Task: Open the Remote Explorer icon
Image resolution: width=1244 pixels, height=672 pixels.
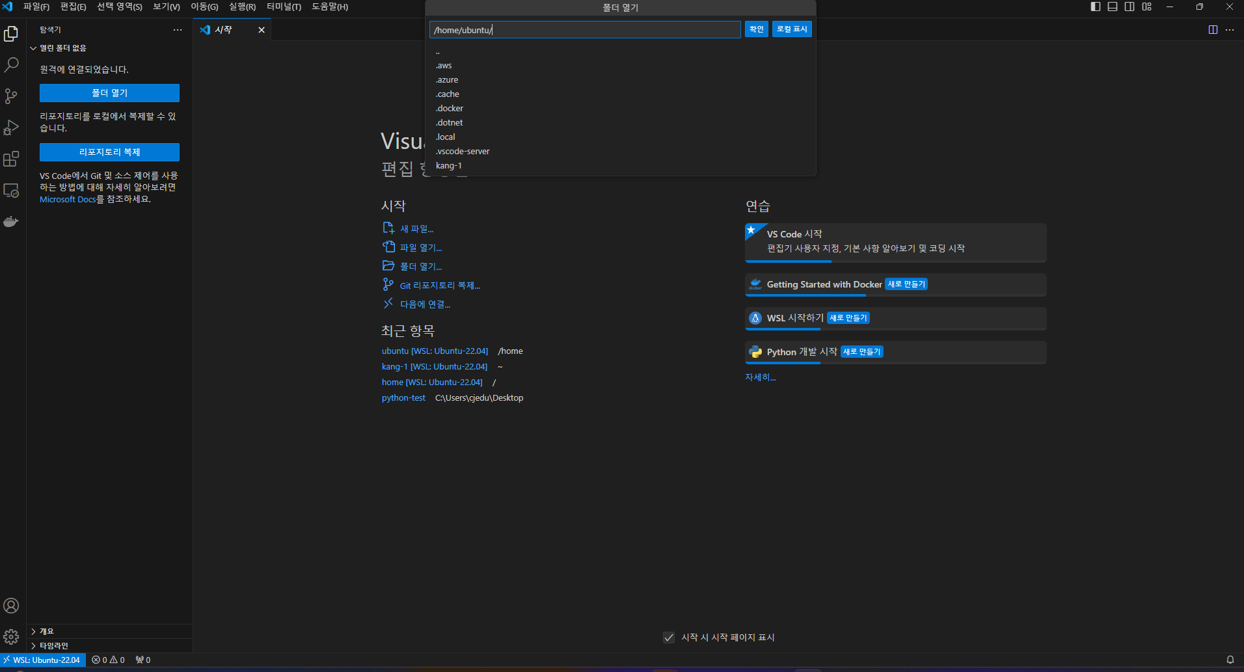Action: pos(11,191)
